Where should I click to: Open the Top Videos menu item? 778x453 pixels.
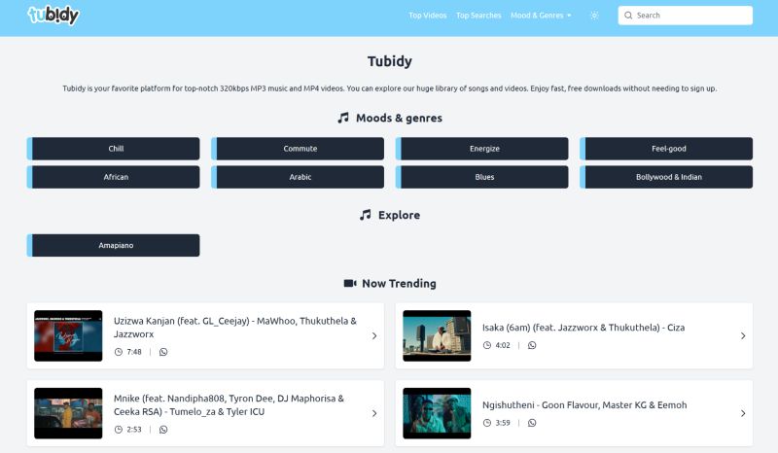[428, 16]
